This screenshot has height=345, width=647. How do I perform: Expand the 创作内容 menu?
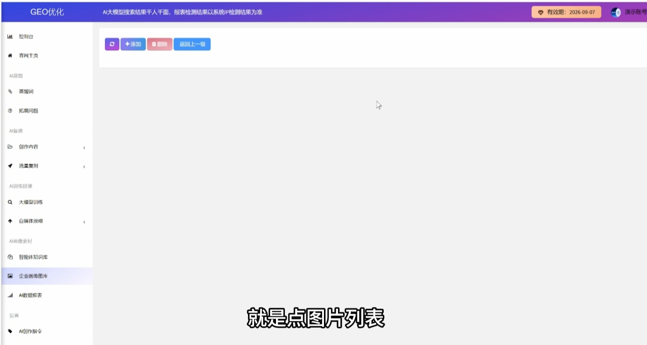[84, 147]
